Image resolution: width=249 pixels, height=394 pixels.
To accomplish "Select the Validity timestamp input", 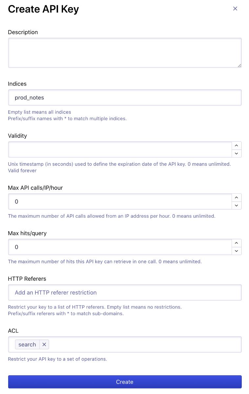I will (x=120, y=149).
